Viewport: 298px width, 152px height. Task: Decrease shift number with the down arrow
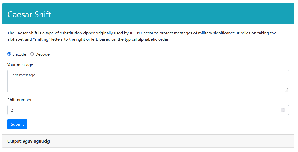[283, 111]
